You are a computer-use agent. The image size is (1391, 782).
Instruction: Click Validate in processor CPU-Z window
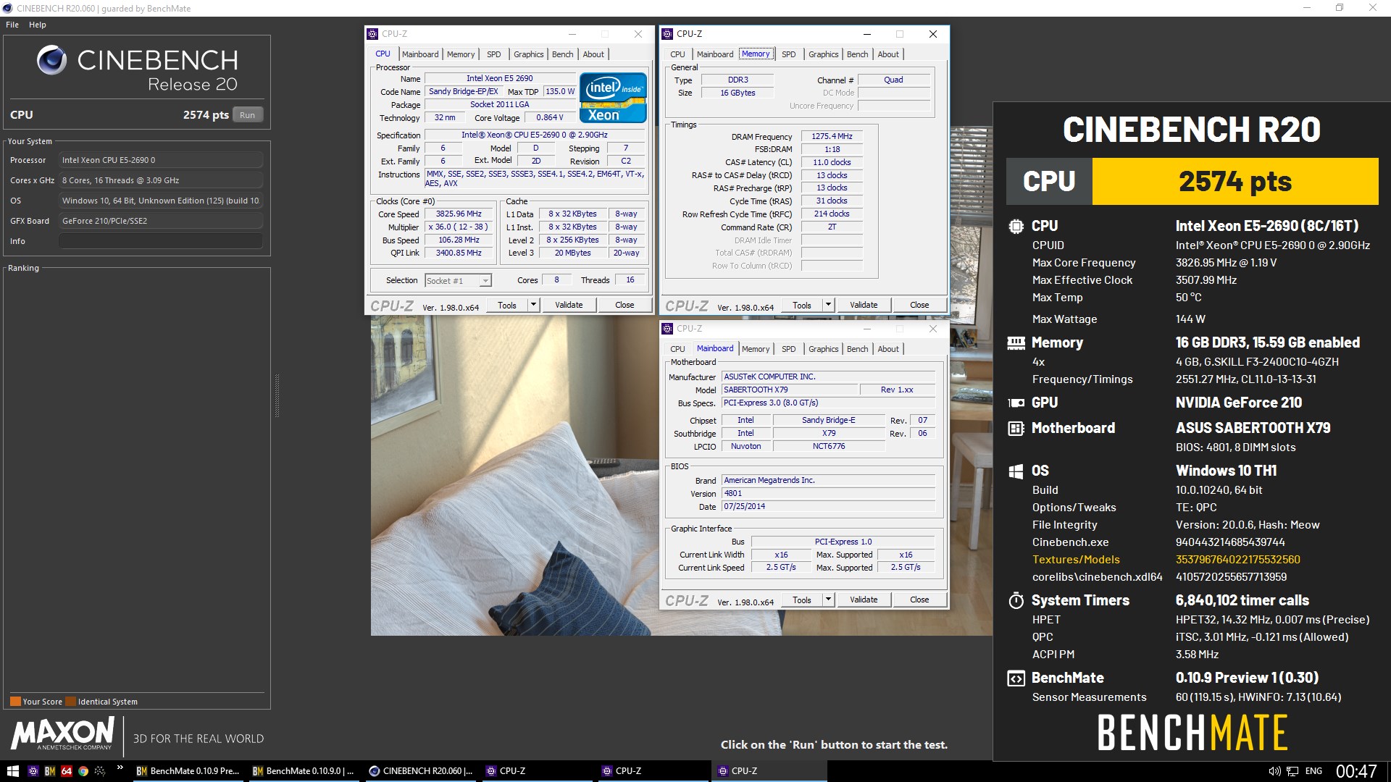coord(569,305)
